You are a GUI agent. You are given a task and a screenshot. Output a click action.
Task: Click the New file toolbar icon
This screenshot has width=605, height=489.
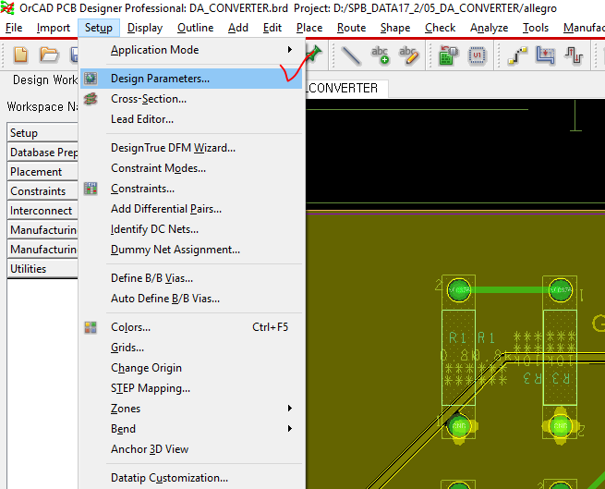20,55
